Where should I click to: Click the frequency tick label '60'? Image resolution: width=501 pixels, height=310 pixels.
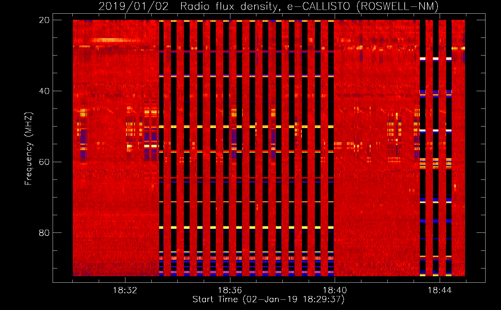pyautogui.click(x=44, y=162)
